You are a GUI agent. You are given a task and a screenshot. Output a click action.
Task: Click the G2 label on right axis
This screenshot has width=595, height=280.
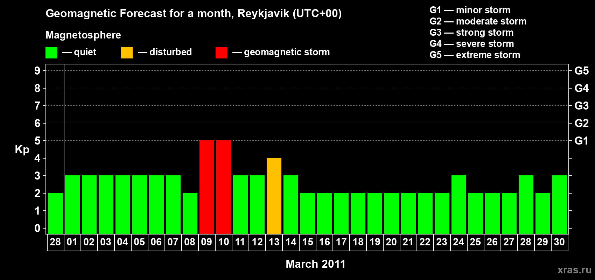point(581,123)
